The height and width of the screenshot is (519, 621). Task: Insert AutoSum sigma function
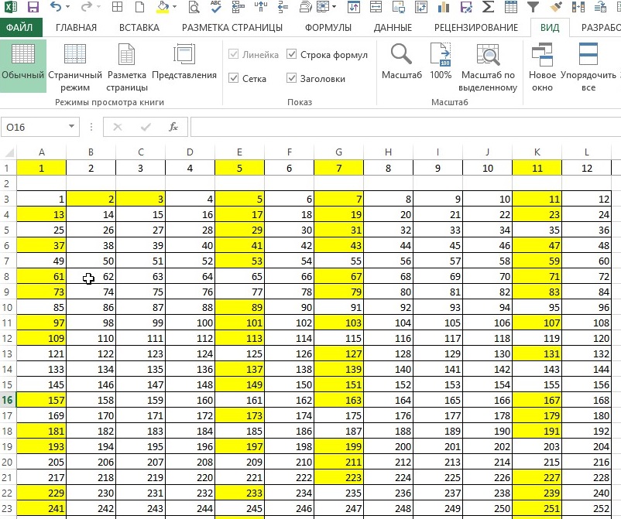489,7
